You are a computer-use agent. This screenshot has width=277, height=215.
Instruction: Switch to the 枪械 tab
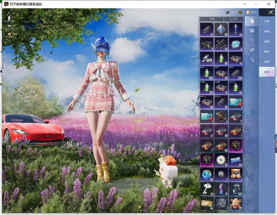click(267, 31)
